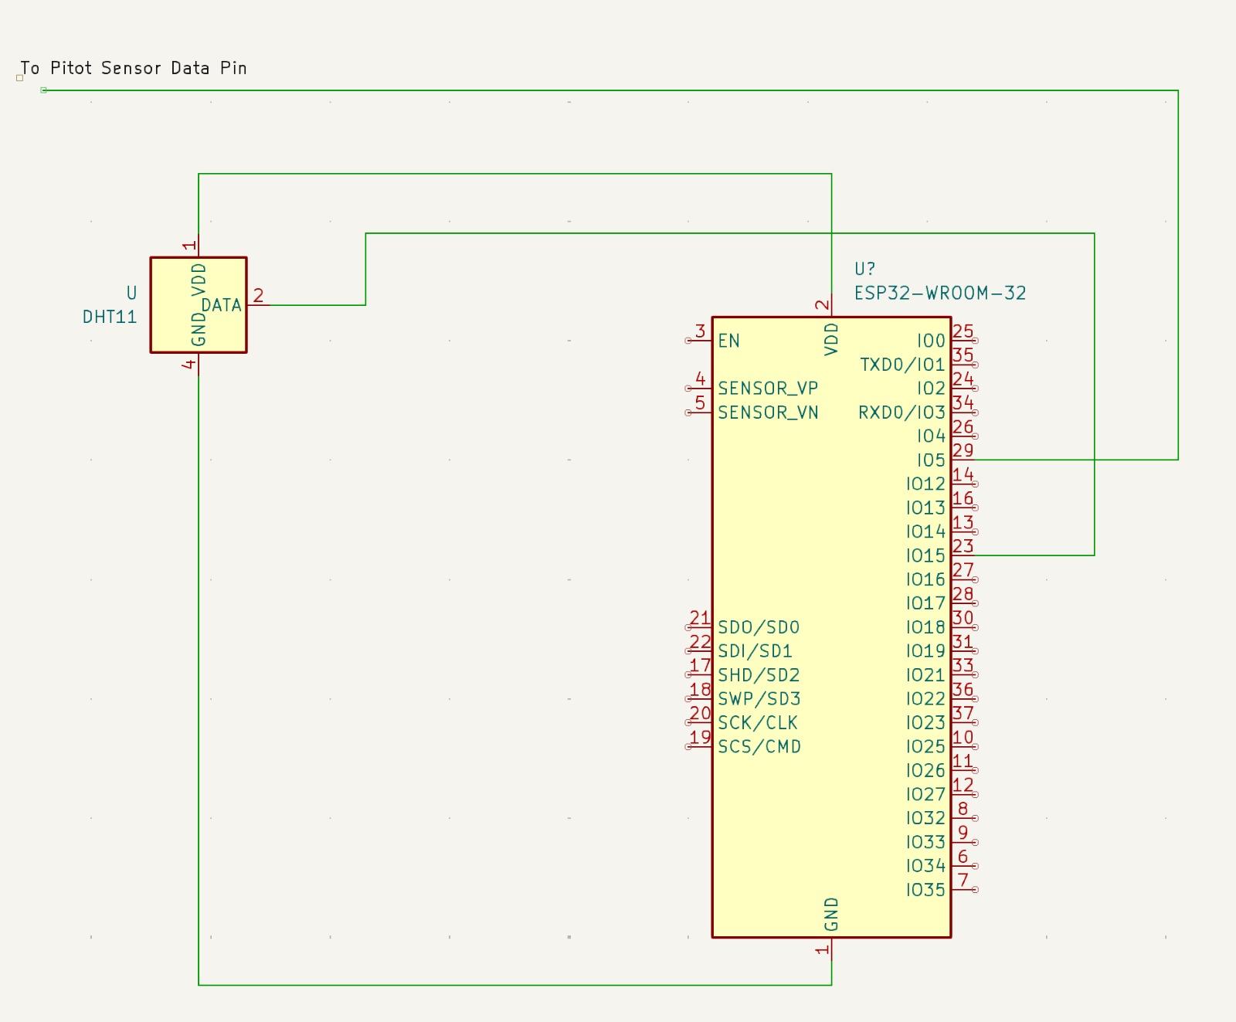Click the U? reference designator
Screen dimensions: 1236x1022
[x=864, y=269]
